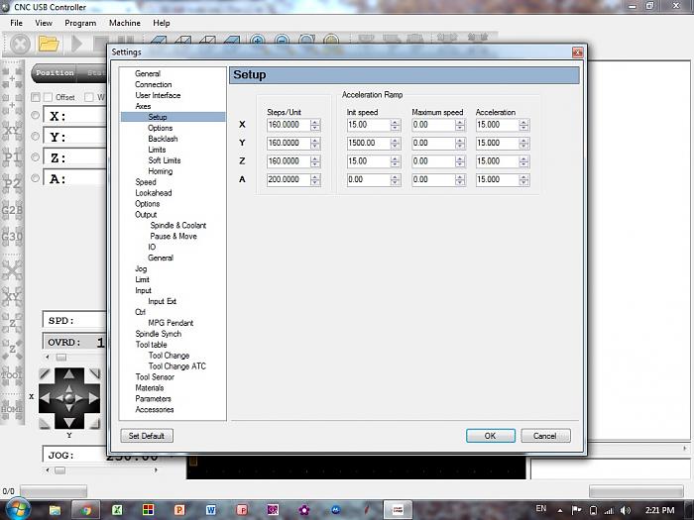Click the open file folder icon
Viewport: 694px width, 520px height.
[x=49, y=44]
